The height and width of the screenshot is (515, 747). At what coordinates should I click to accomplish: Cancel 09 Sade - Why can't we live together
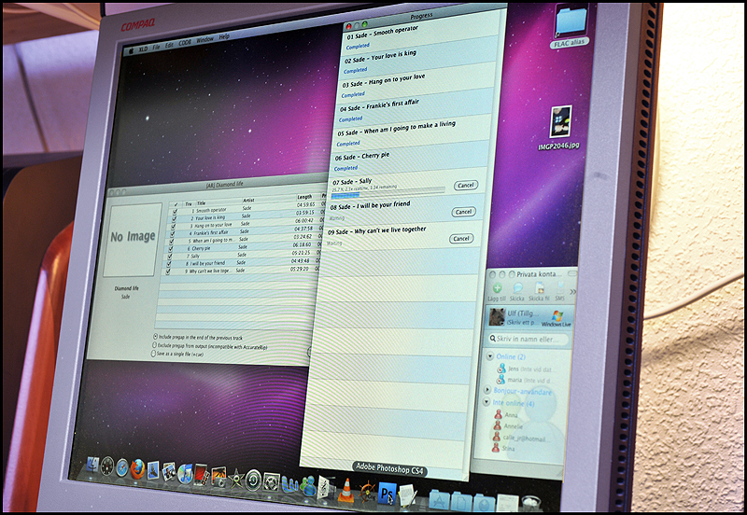tap(461, 239)
